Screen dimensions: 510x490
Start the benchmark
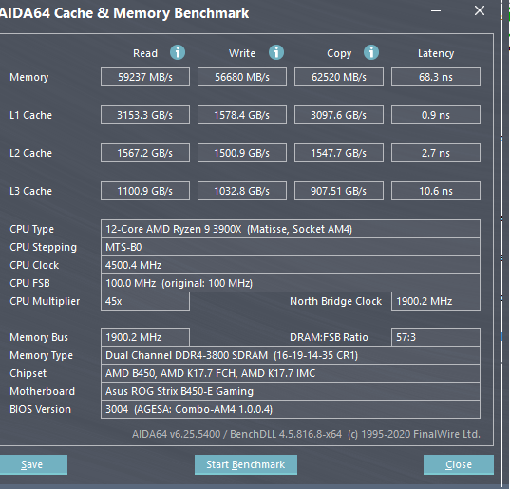(x=246, y=464)
